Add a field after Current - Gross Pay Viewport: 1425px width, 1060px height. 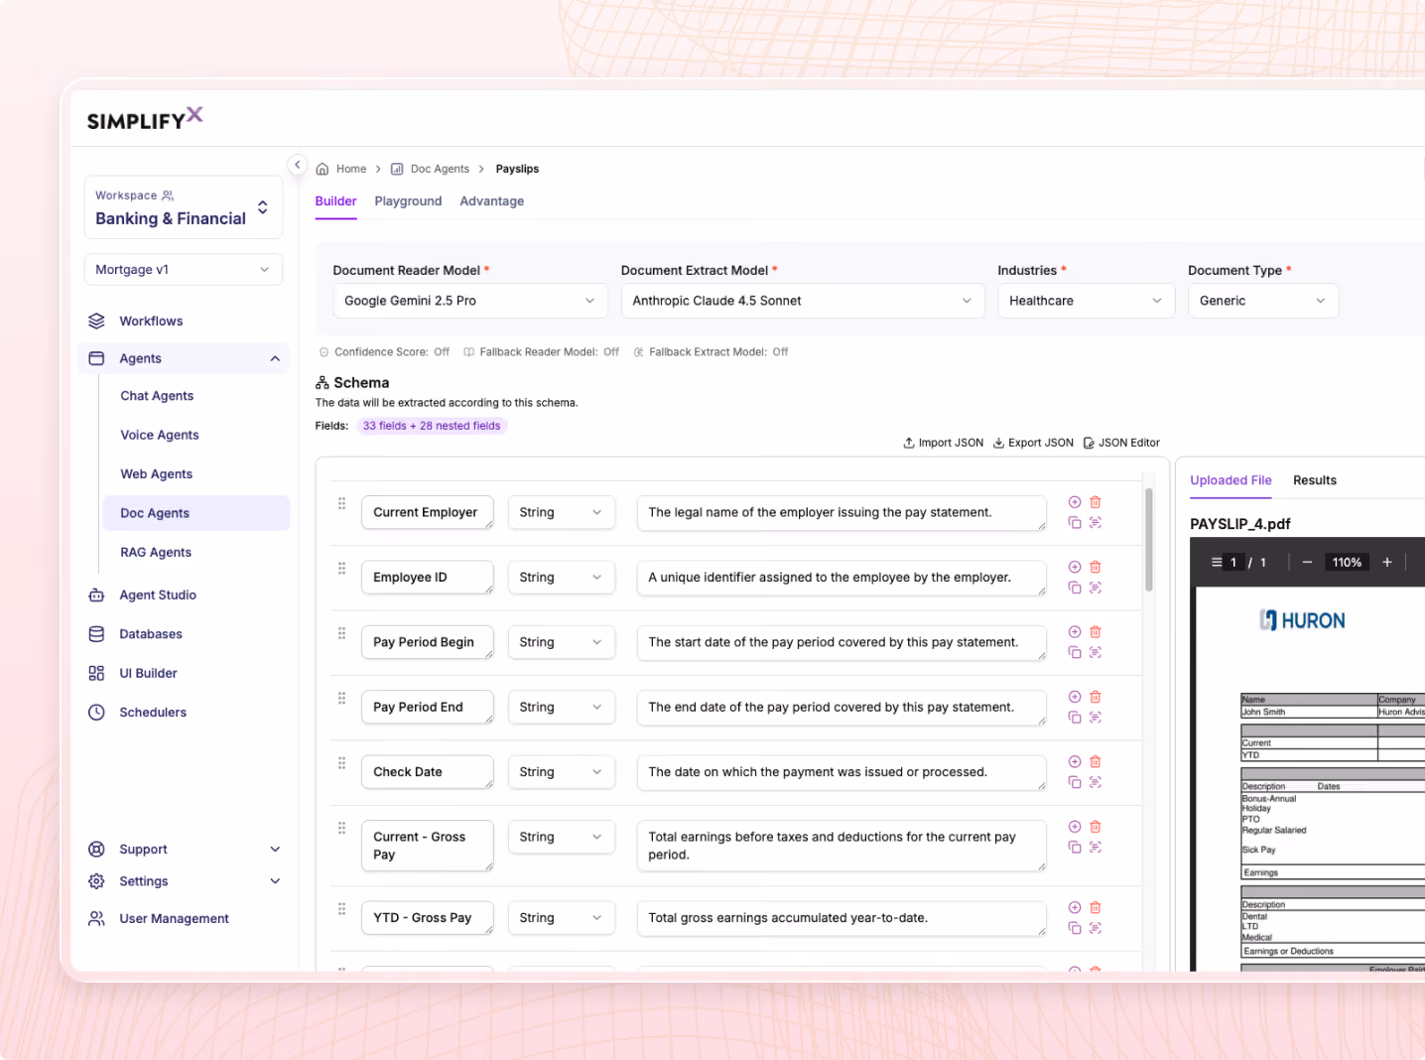(1075, 827)
